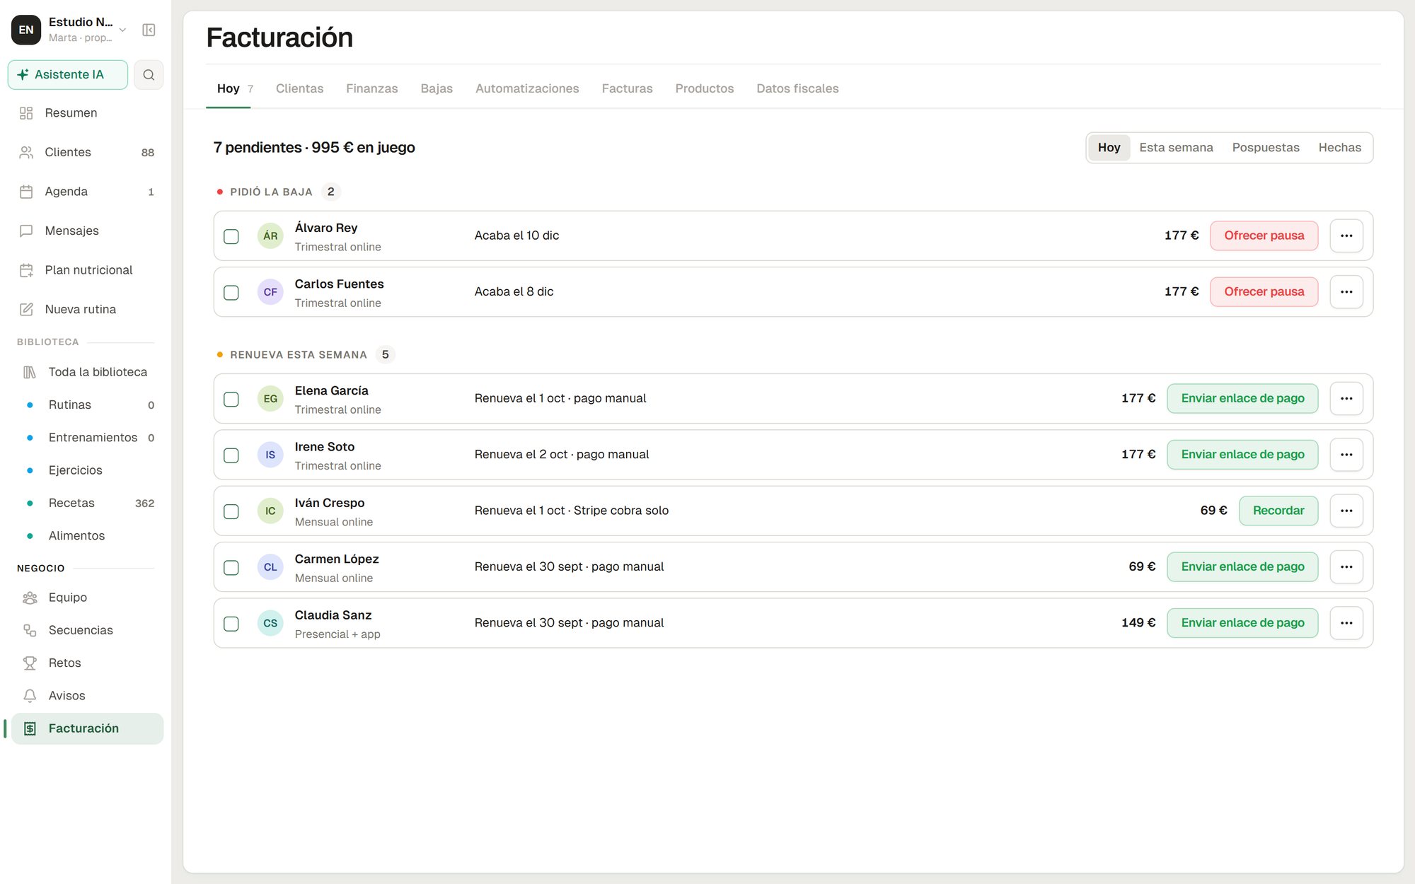Offer pause to Carlos Fuentes
Viewport: 1415px width, 884px height.
point(1264,292)
